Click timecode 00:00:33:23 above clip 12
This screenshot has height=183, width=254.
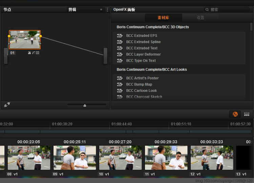click(x=212, y=142)
